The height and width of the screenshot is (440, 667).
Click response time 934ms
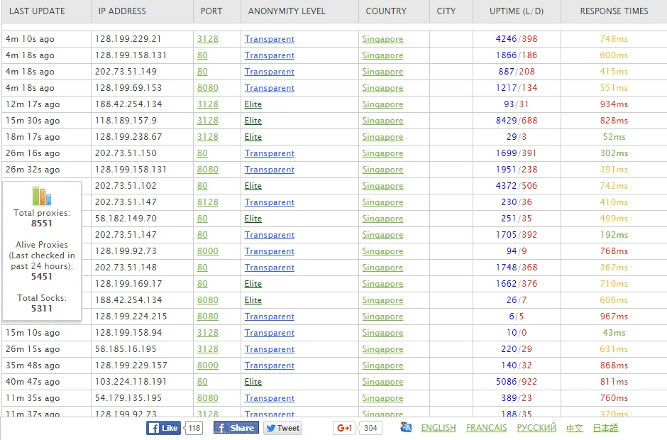614,104
